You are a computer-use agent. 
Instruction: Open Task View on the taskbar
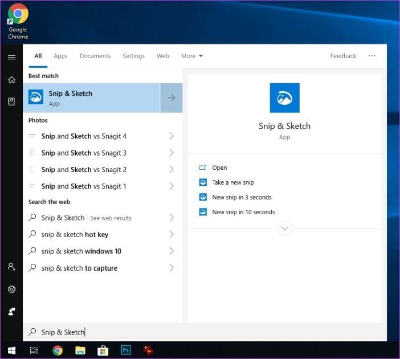(34, 350)
